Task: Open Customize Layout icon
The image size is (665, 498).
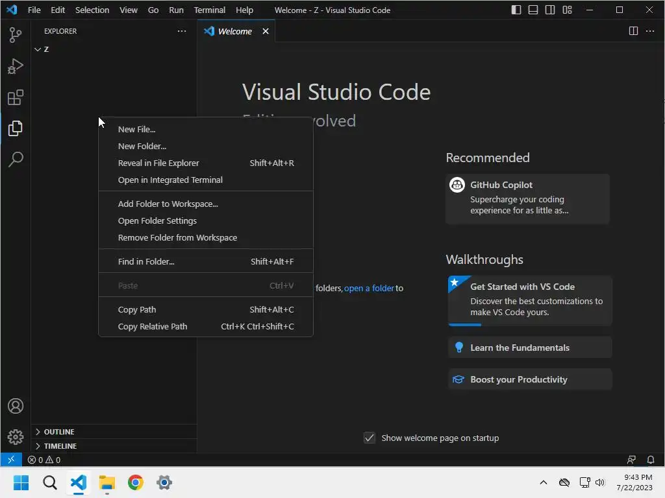Action: pos(567,10)
